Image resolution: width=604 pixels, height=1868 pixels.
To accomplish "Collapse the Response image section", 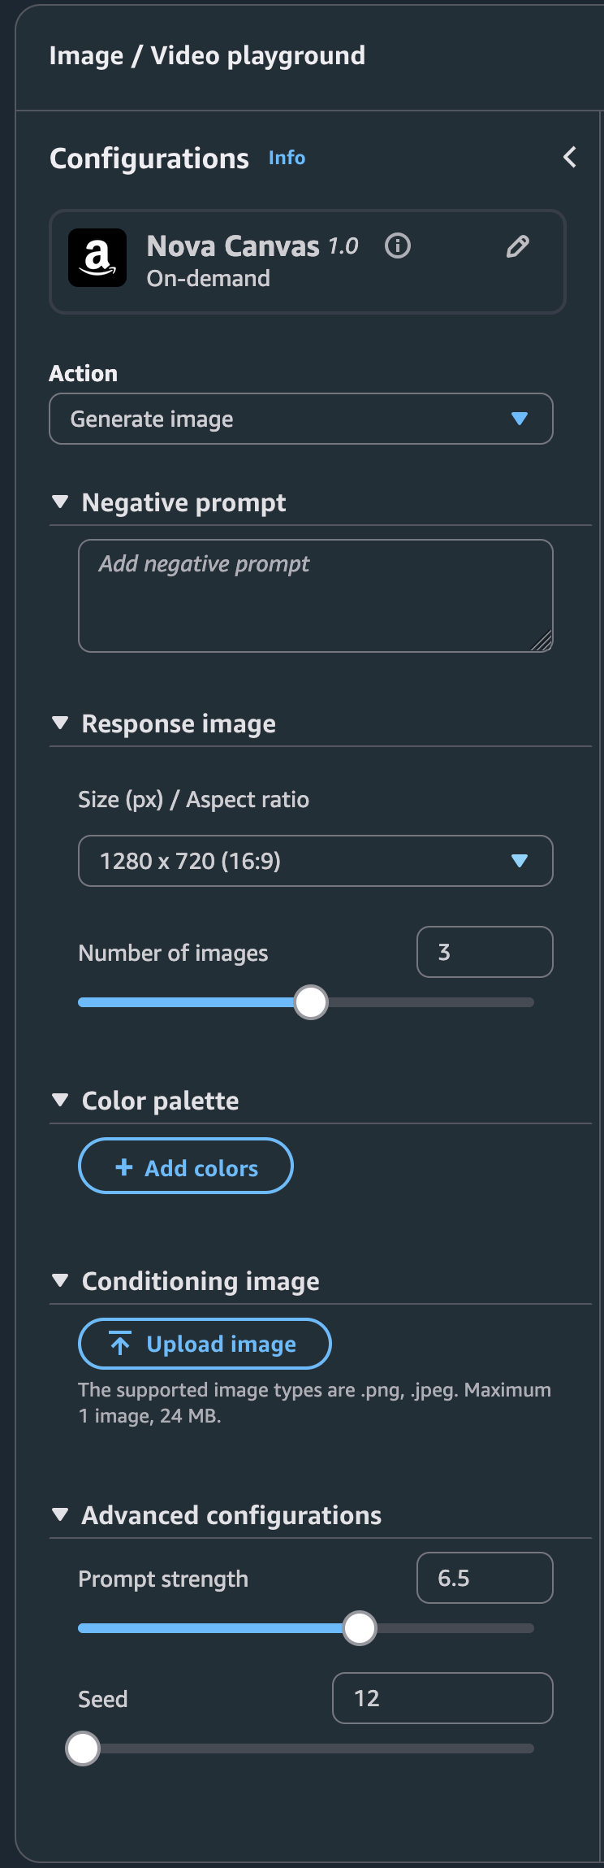I will [59, 723].
